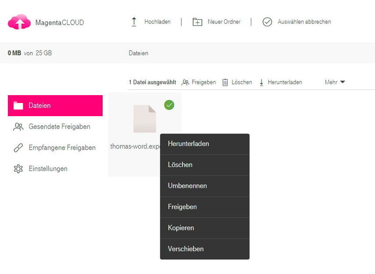Click the Hochladen upload arrow icon
Screen dimensions: 375x274
point(134,22)
